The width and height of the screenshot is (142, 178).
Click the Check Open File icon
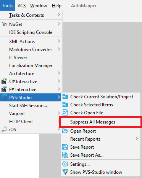tap(65, 112)
